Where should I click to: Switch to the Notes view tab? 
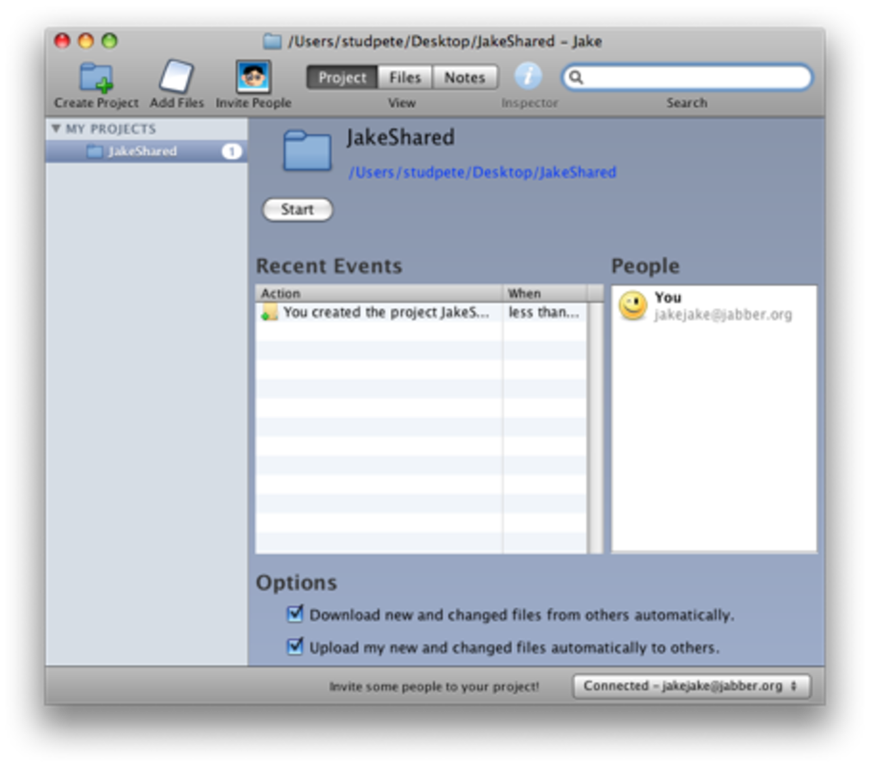click(465, 78)
